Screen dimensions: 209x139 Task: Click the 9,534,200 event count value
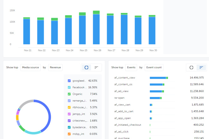pos(197,98)
